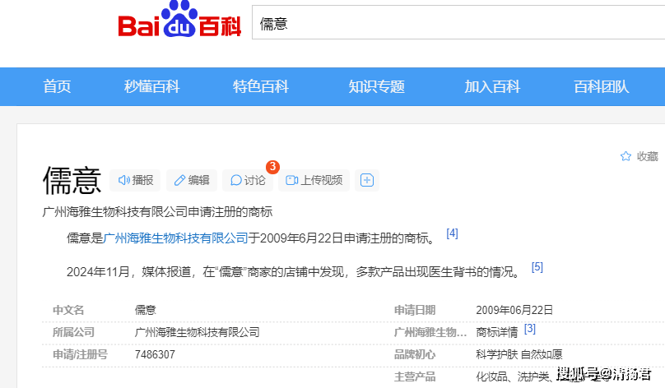
Task: Click the 广州海雅生物科技有限公司 blue link in summary
Action: [x=176, y=238]
